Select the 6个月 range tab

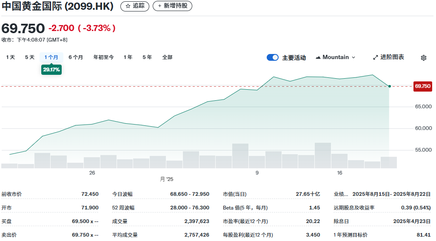coord(76,57)
